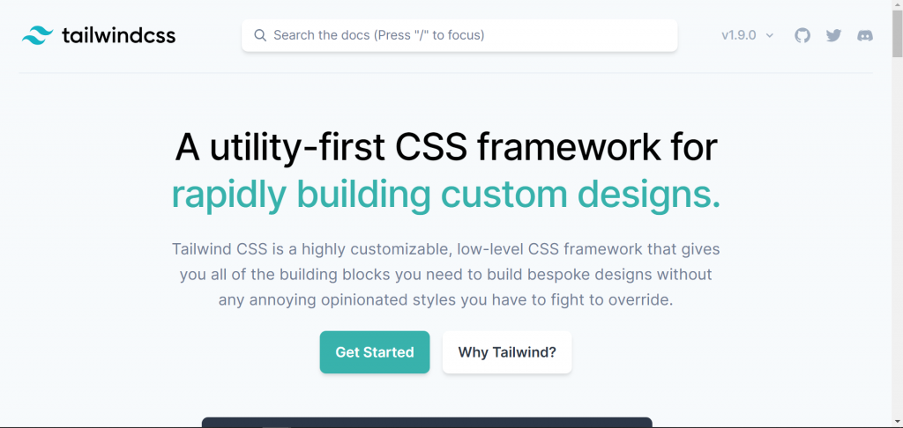Click the chevron beside v1.9.0
Viewport: 903px width, 428px height.
coord(769,35)
